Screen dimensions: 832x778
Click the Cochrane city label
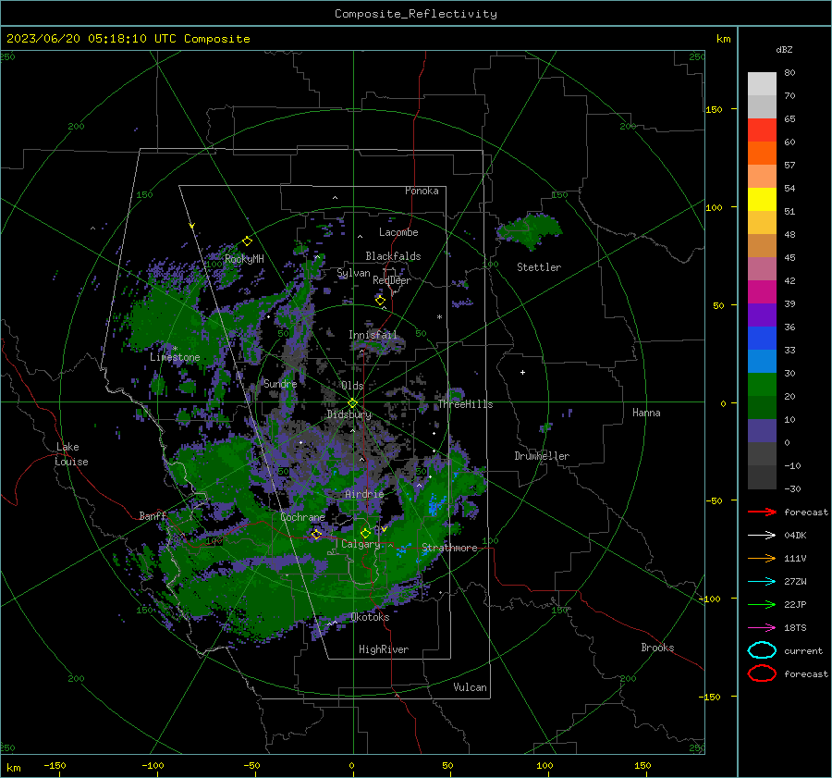tap(302, 517)
